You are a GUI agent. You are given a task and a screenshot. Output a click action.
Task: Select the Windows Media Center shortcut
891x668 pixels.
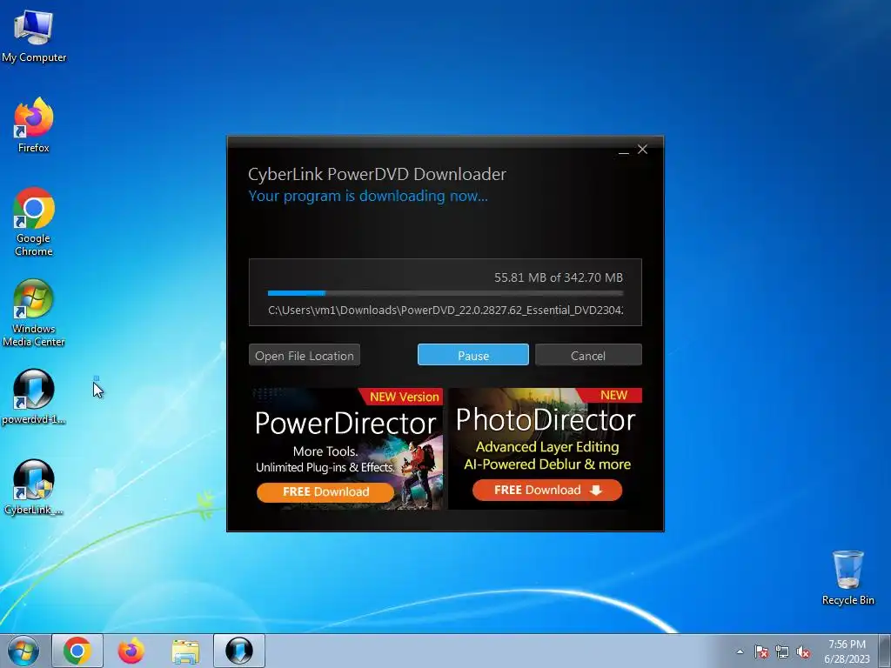click(34, 312)
